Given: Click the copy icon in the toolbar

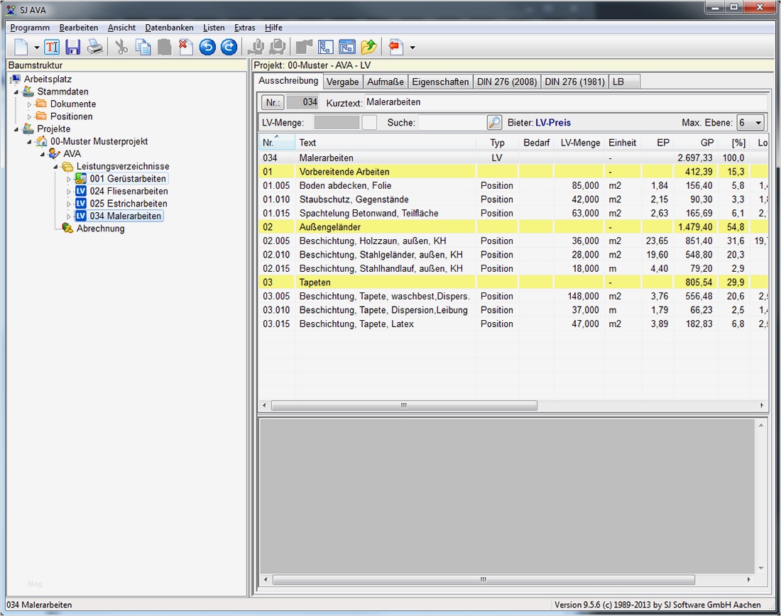Looking at the screenshot, I should coord(143,48).
